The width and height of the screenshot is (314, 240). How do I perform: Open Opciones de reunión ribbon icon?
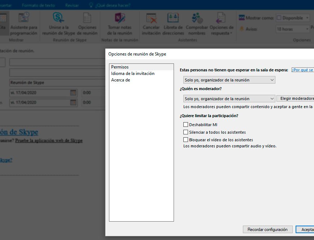(87, 18)
